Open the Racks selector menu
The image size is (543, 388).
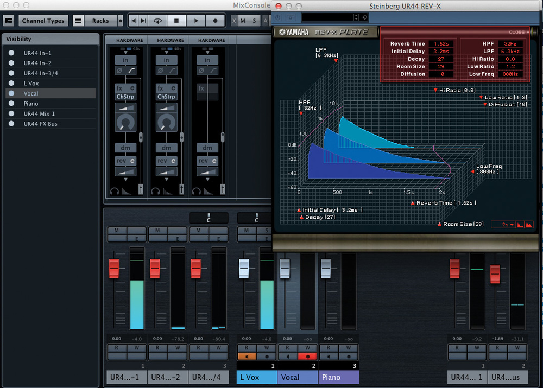100,21
